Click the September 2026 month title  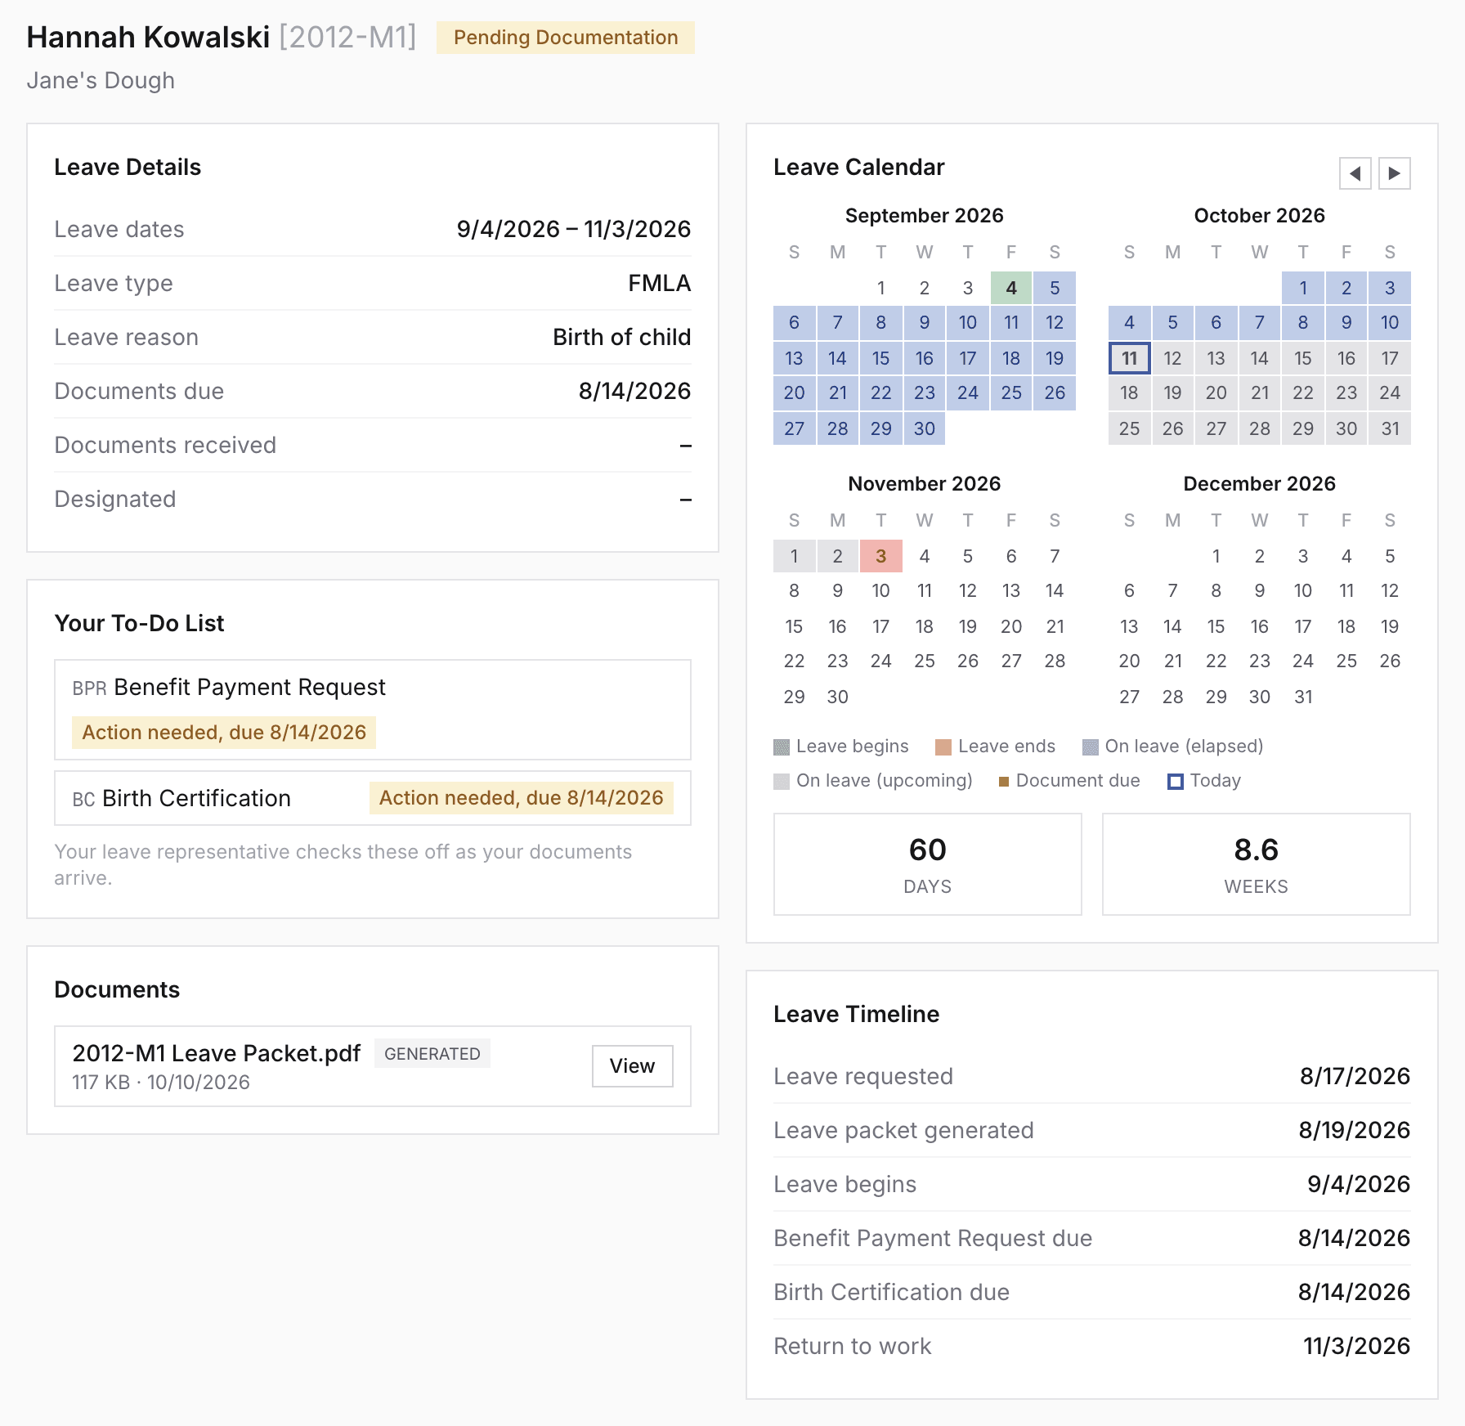924,216
